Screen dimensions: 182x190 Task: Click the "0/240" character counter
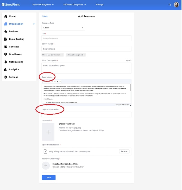(129, 60)
